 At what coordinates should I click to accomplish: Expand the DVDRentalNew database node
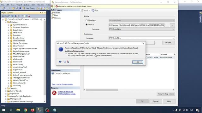point(9,40)
